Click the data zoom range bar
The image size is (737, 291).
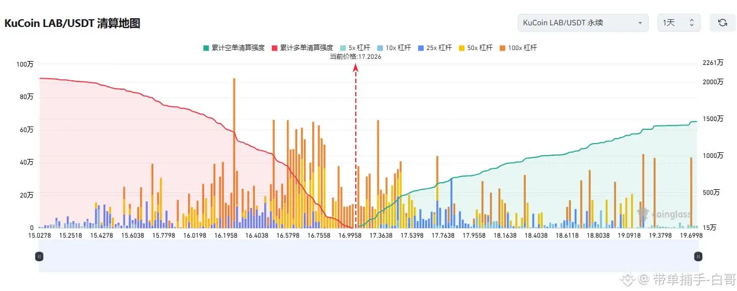(368, 256)
